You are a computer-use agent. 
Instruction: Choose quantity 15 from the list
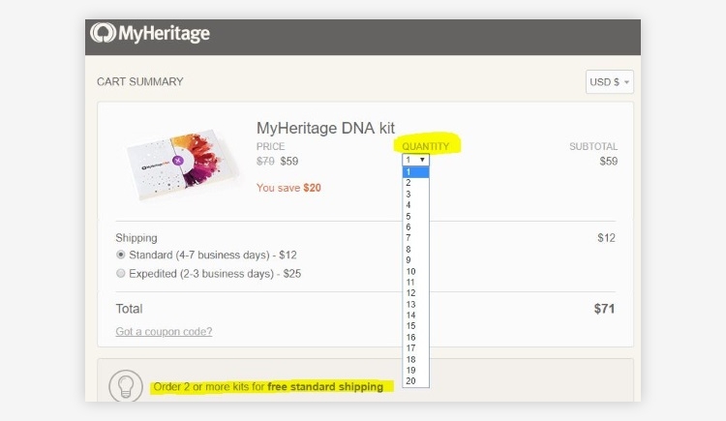[x=415, y=326]
